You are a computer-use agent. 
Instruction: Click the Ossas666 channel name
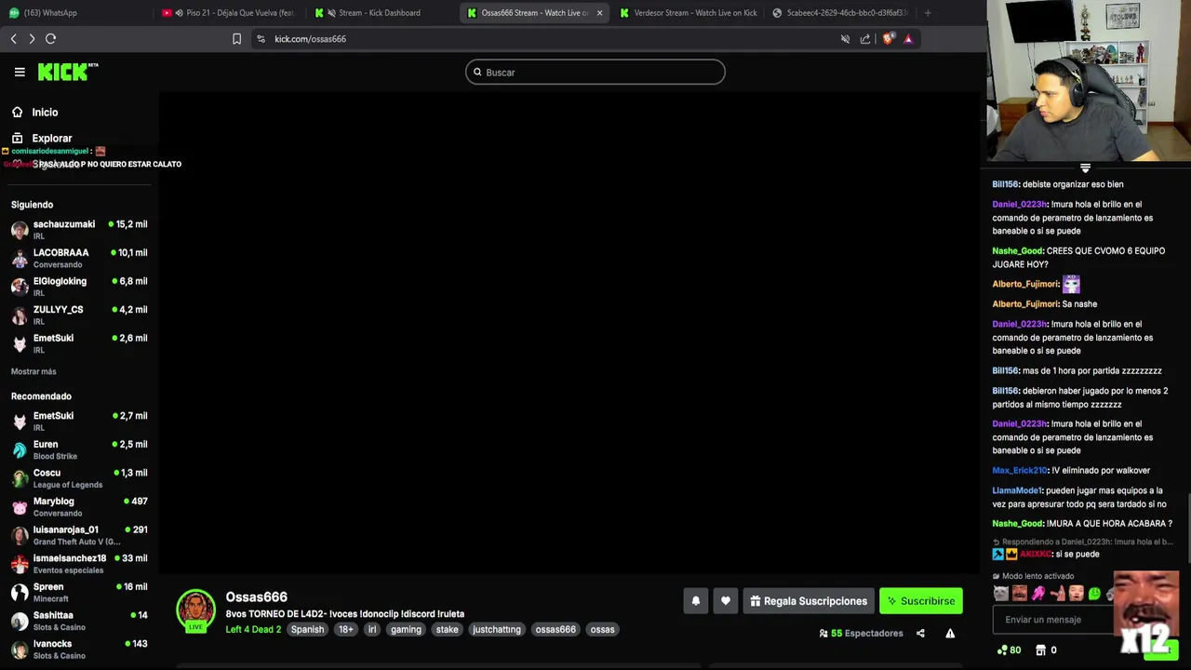tap(256, 597)
